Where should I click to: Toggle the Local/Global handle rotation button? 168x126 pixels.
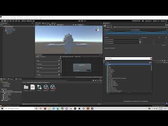point(29,21)
